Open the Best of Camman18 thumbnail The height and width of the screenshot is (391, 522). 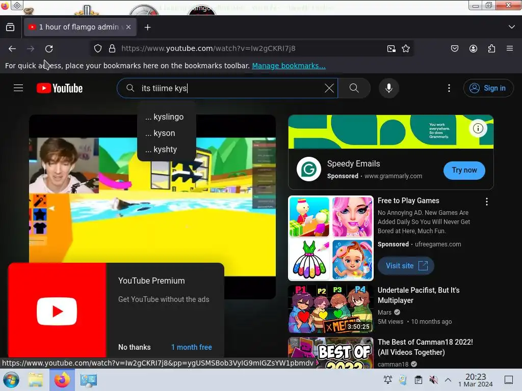[x=330, y=353]
